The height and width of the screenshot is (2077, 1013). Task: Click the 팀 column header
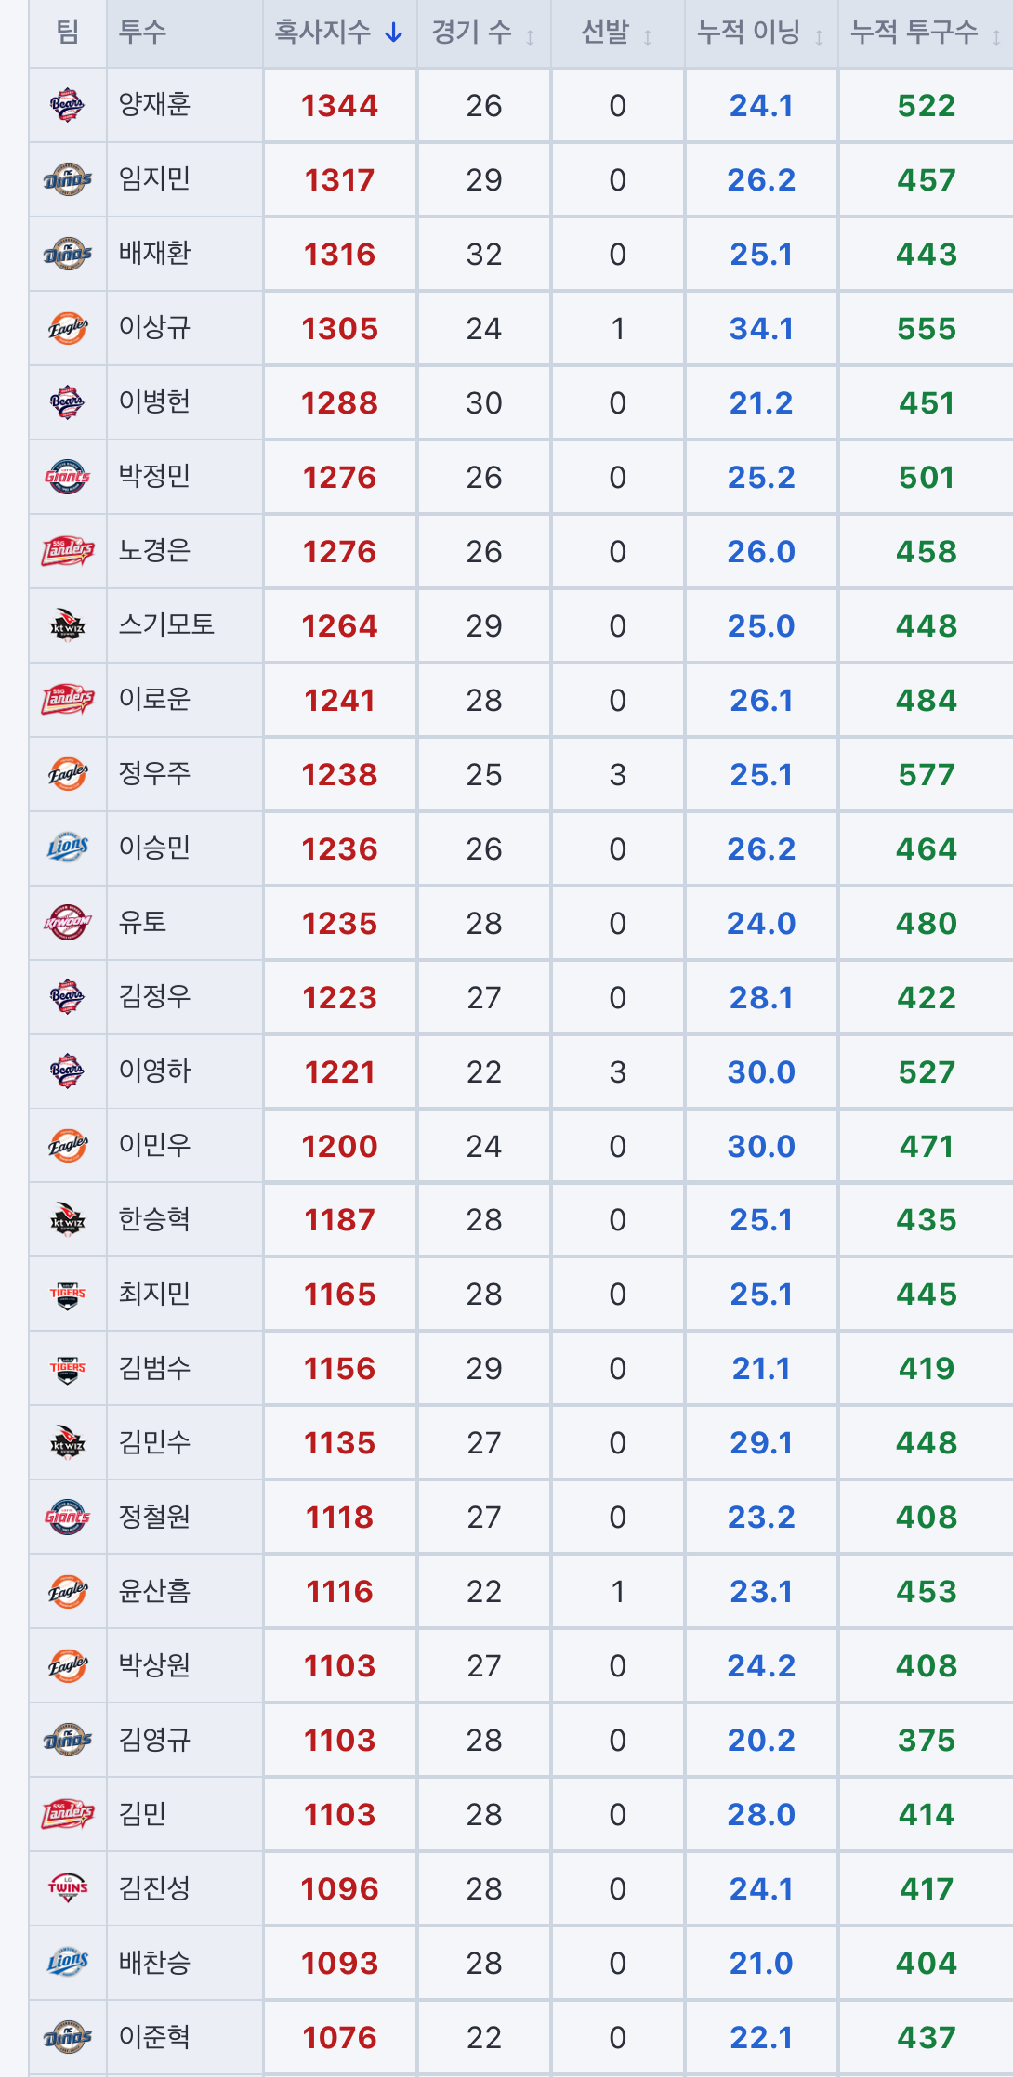coord(68,33)
